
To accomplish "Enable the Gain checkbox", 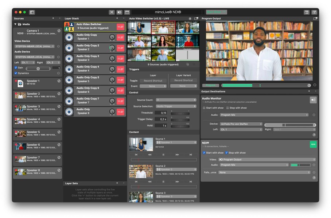I will (x=16, y=68).
